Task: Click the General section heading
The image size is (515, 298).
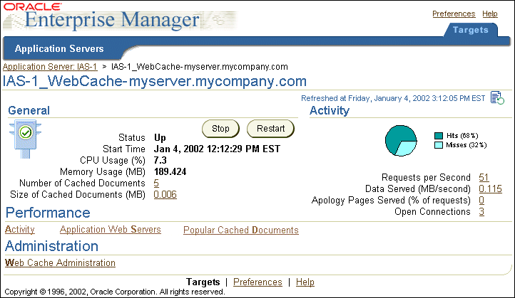Action: [29, 111]
